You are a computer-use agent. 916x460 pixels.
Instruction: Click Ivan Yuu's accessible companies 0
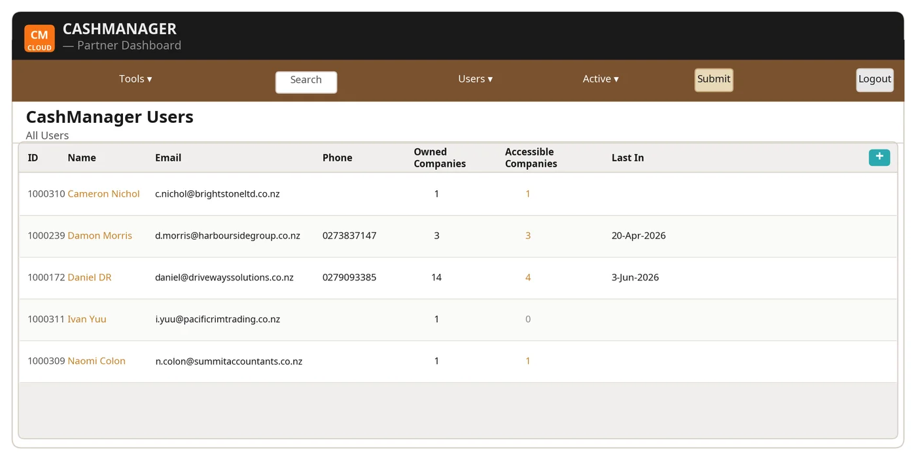click(x=528, y=320)
